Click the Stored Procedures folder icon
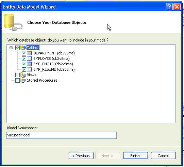This screenshot has width=184, height=167. pos(23,80)
